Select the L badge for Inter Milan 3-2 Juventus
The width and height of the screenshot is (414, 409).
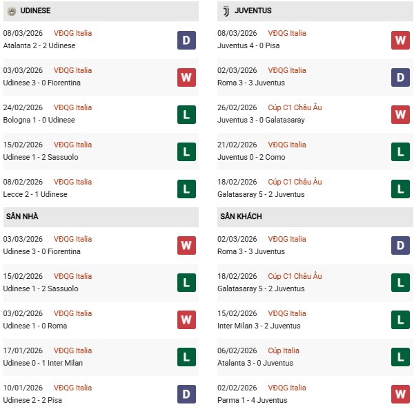click(400, 320)
